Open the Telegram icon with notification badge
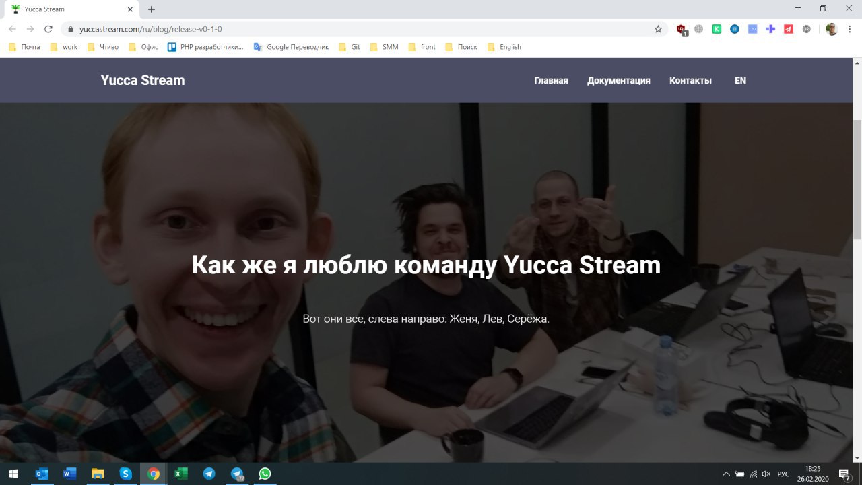Viewport: 862px width, 485px height. (237, 474)
